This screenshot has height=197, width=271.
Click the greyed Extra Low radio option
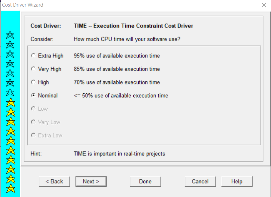pos(33,135)
